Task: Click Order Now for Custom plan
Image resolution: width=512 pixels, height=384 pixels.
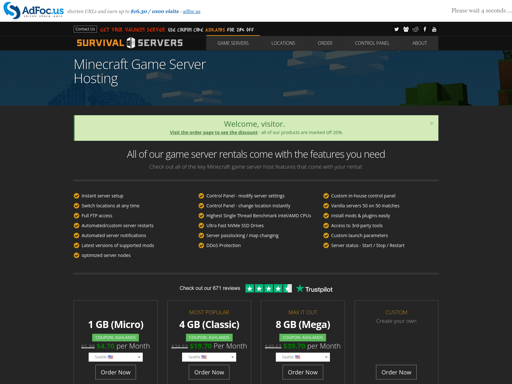Action: click(396, 372)
